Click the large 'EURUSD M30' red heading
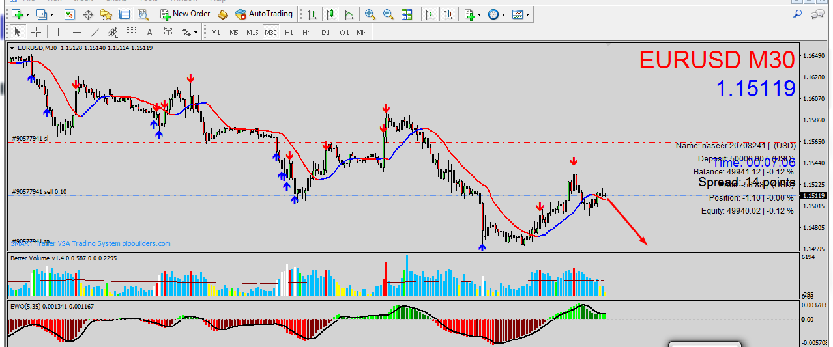The image size is (833, 347). [x=717, y=61]
